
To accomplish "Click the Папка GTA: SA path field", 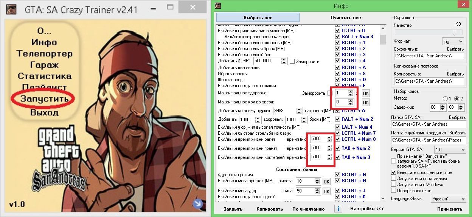I will (x=429, y=124).
